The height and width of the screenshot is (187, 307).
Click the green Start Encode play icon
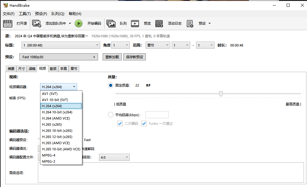tap(79, 23)
